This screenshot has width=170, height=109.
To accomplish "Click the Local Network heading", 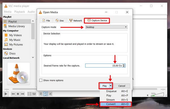I will (x=11, y=58).
